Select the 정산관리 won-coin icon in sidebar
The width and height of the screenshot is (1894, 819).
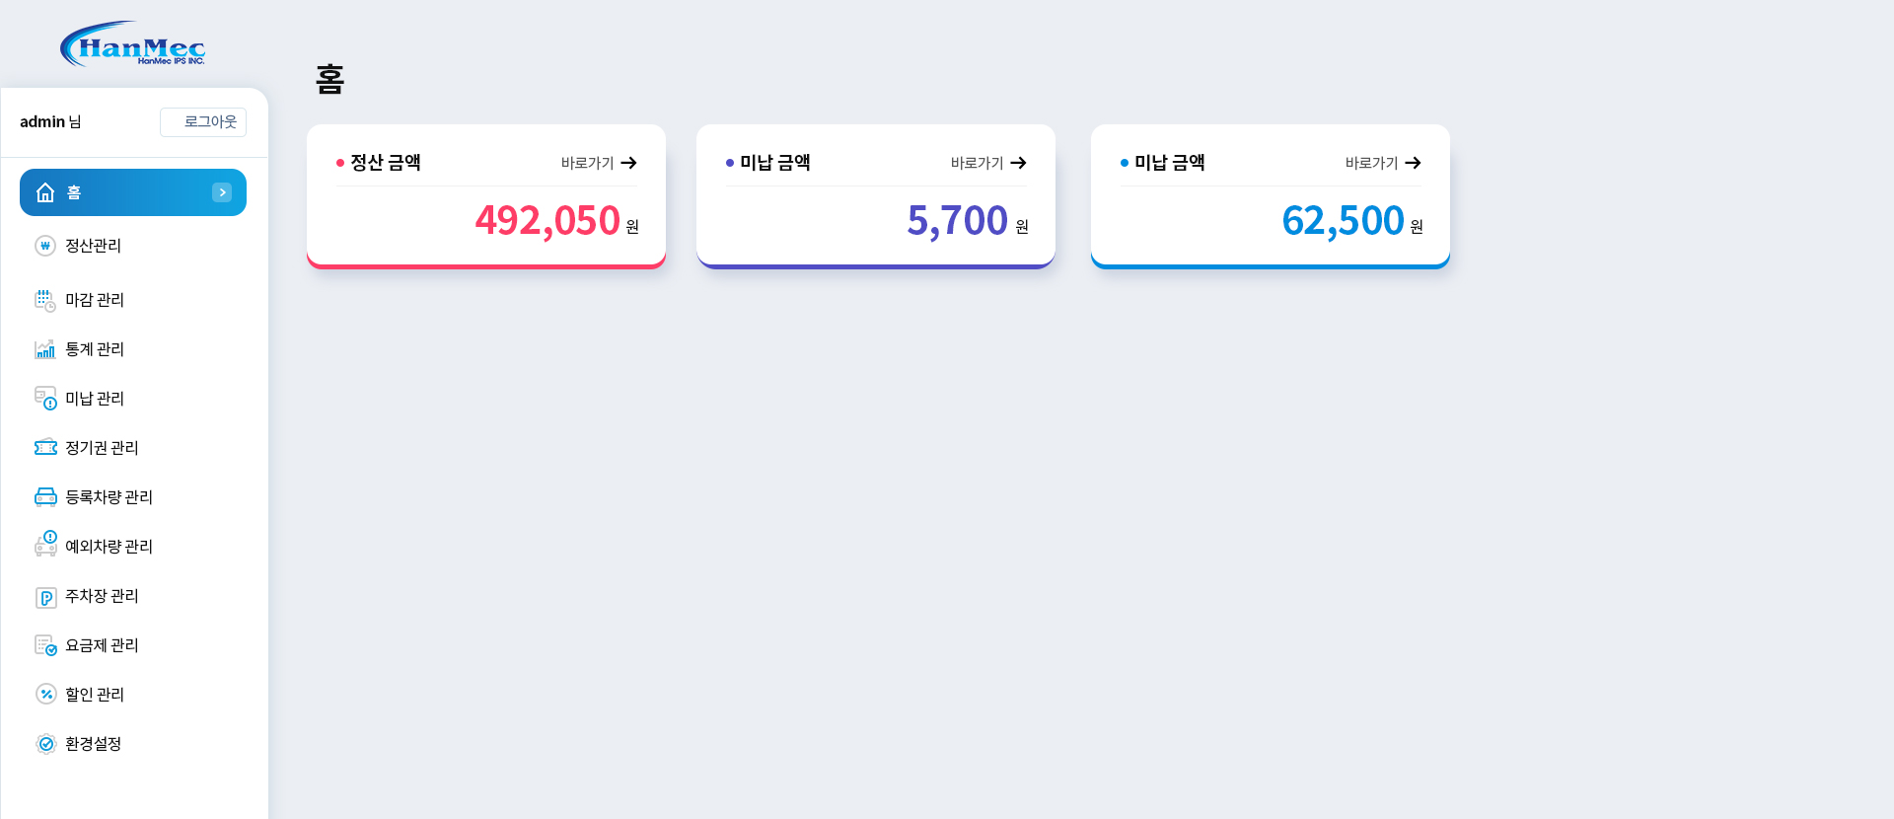(46, 246)
